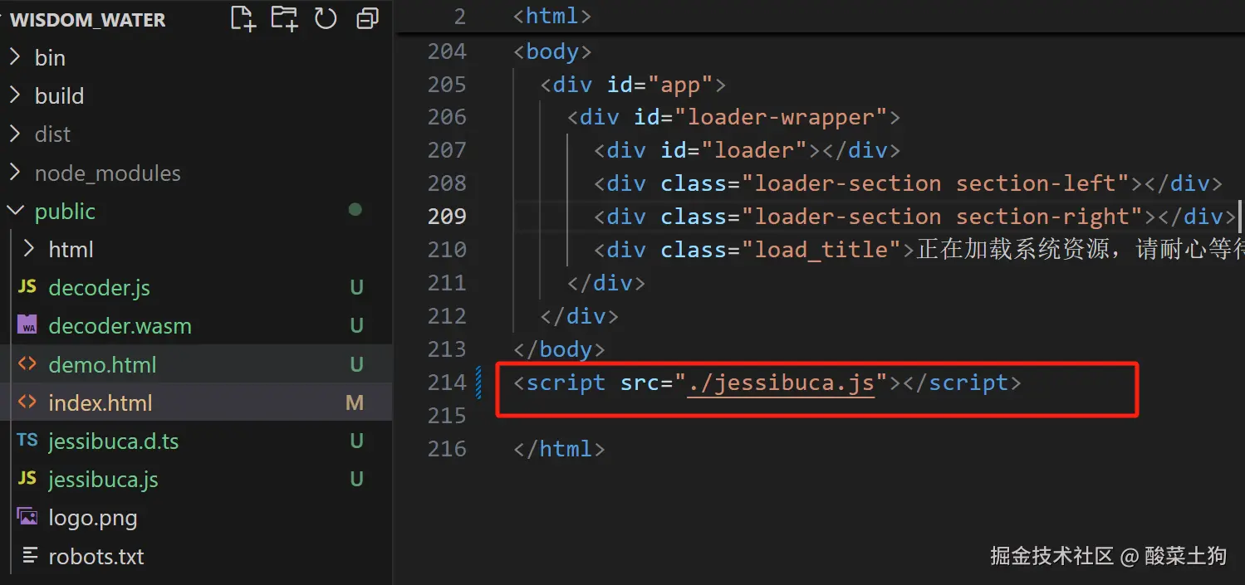This screenshot has height=585, width=1245.
Task: Open the html subfolder under public
Action: [x=71, y=249]
